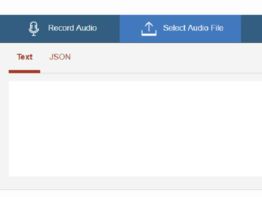This screenshot has width=262, height=197.
Task: Click the word 'File' in Select Audio File
Action: point(217,28)
